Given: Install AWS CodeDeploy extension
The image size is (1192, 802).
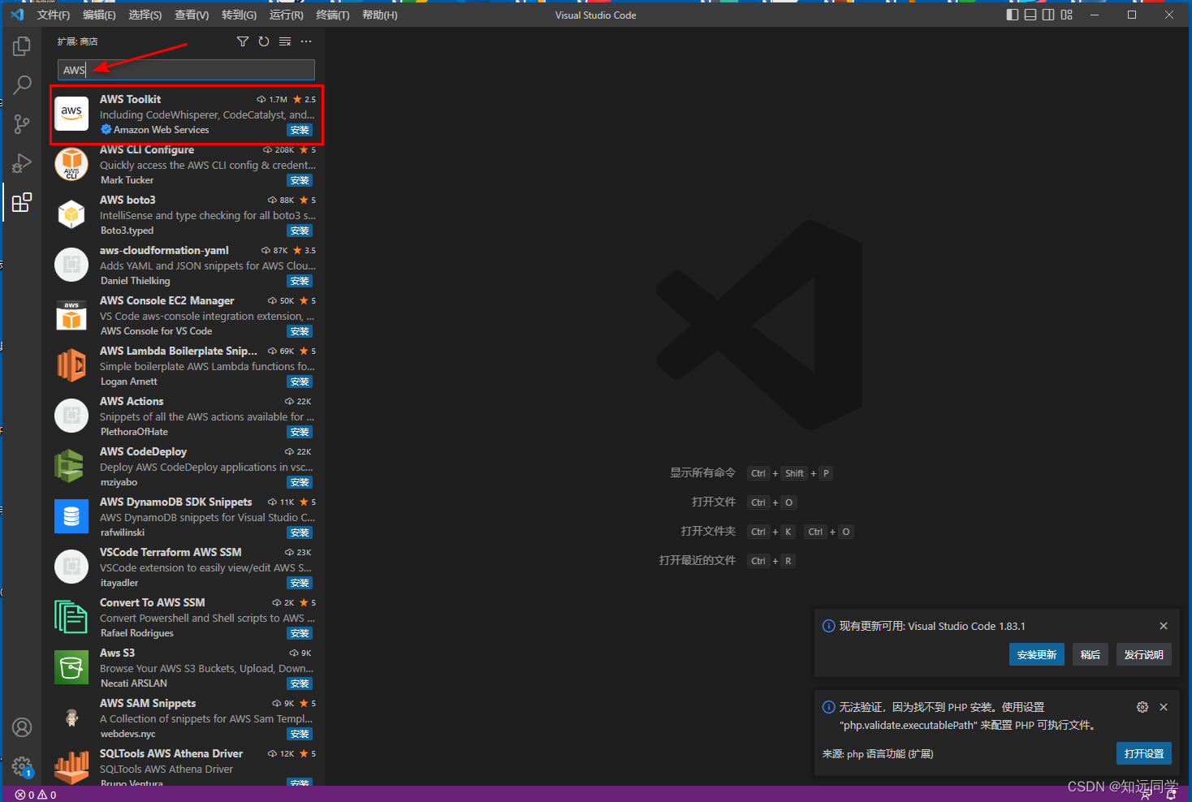Looking at the screenshot, I should point(300,482).
